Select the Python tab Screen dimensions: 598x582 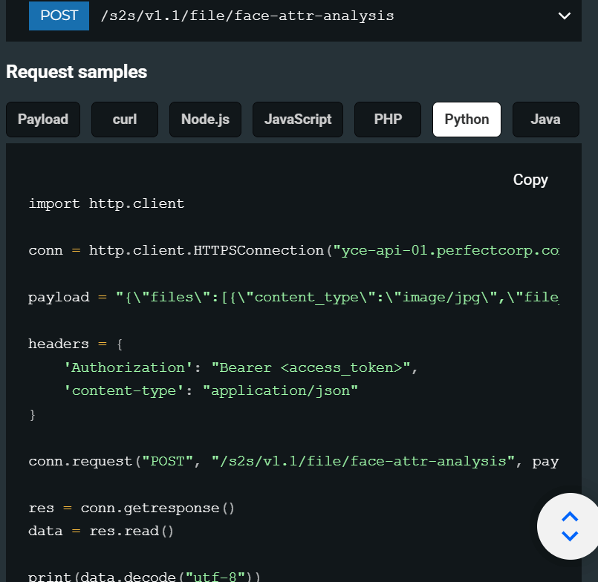tap(467, 120)
